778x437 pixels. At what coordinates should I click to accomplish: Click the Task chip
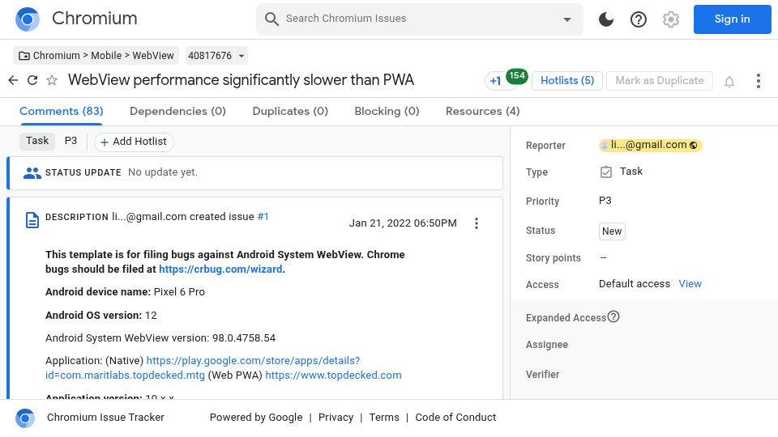(37, 141)
